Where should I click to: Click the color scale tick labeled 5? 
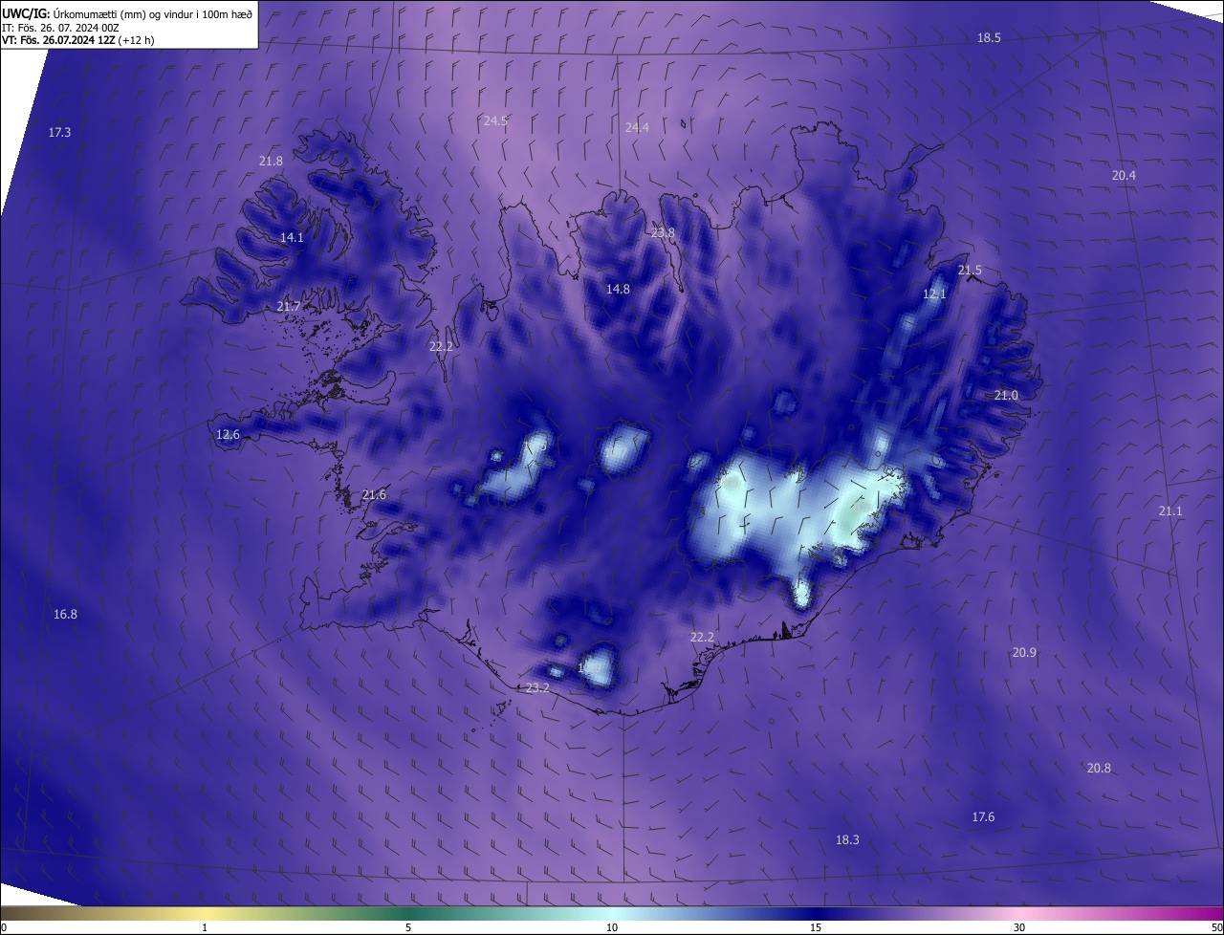[x=408, y=927]
